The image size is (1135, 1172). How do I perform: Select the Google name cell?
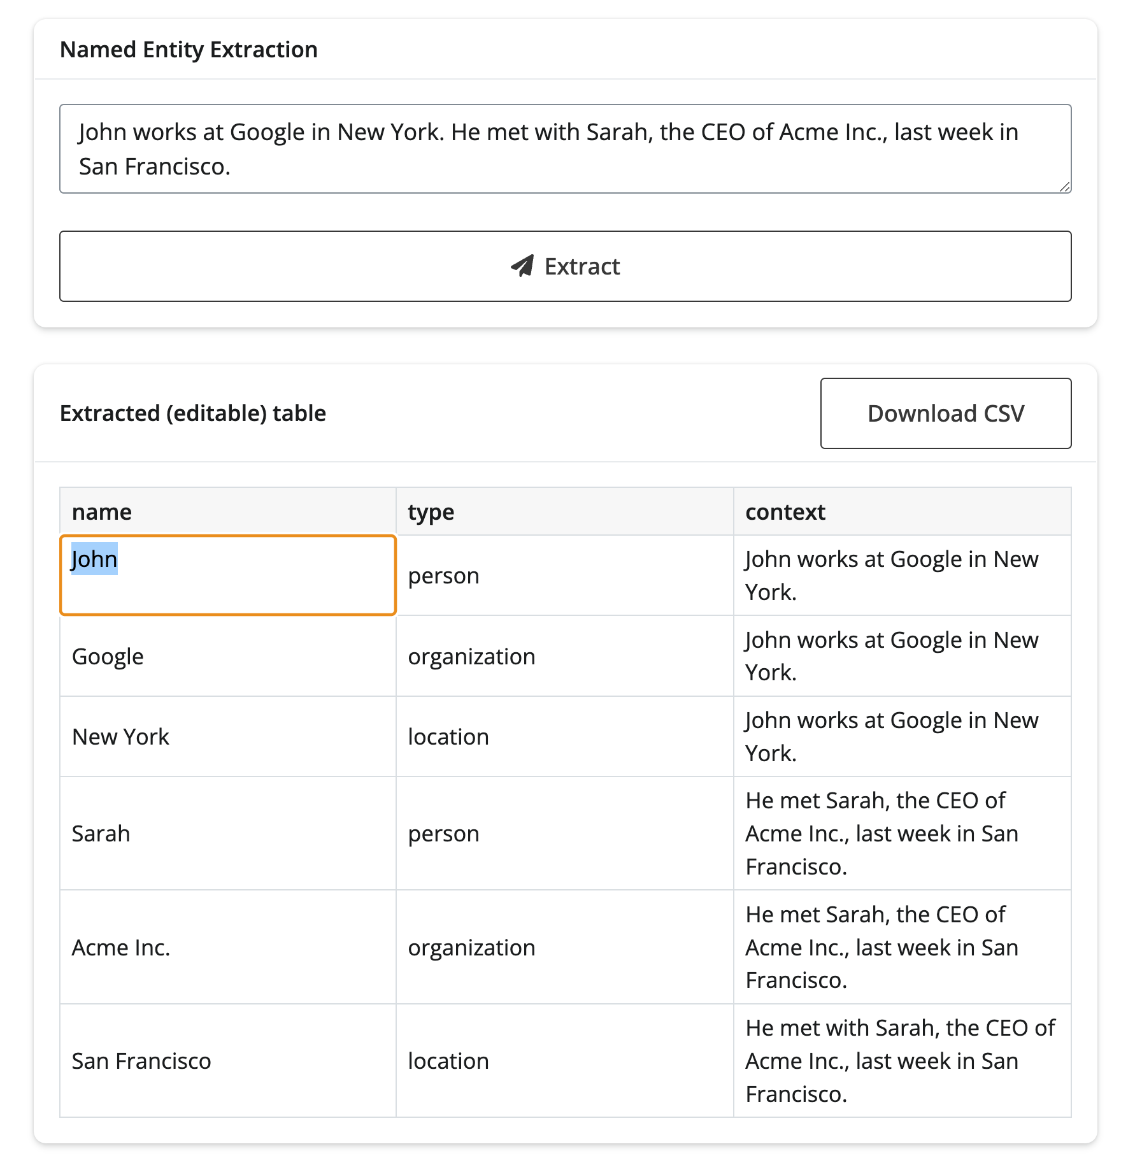pyautogui.click(x=227, y=656)
